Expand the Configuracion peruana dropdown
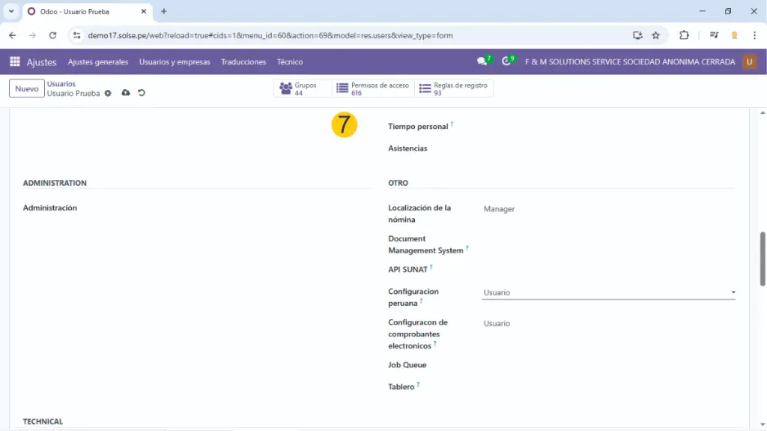 608,292
